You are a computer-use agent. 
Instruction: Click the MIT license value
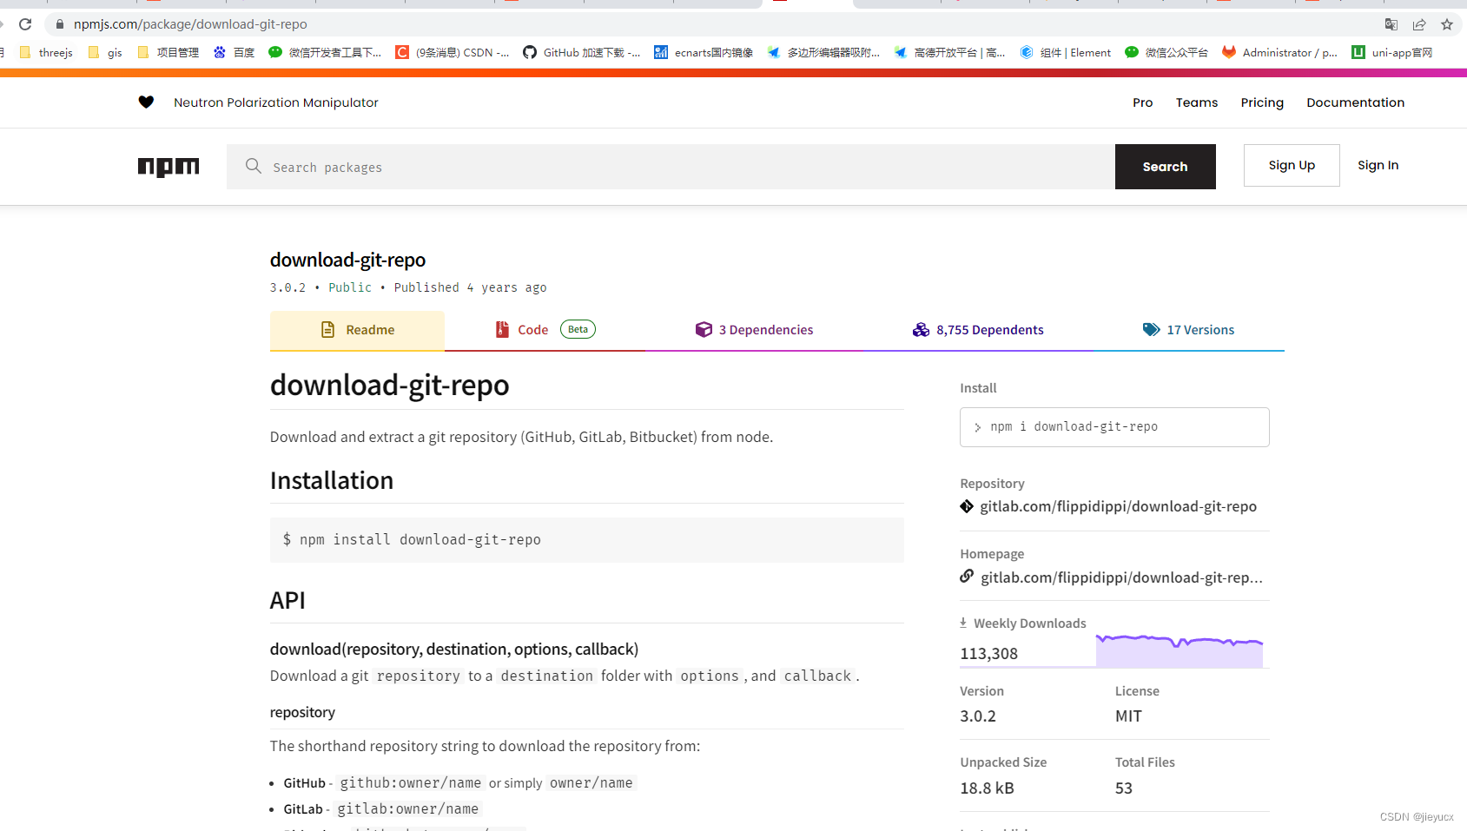(1128, 716)
